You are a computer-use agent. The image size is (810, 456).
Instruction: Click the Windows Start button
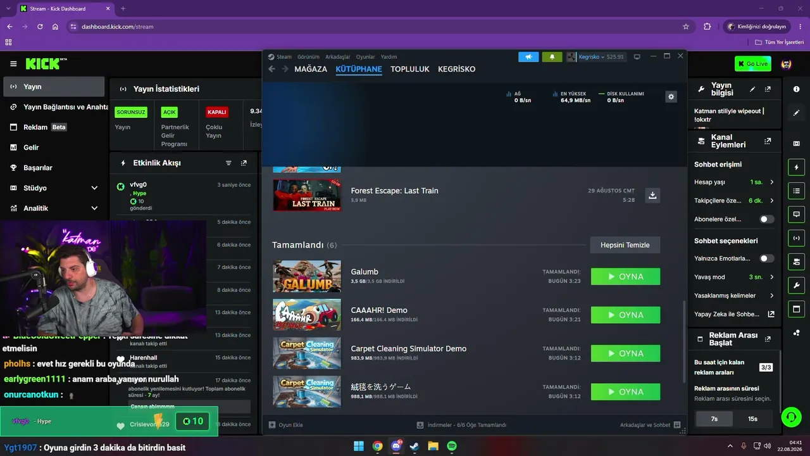click(359, 446)
